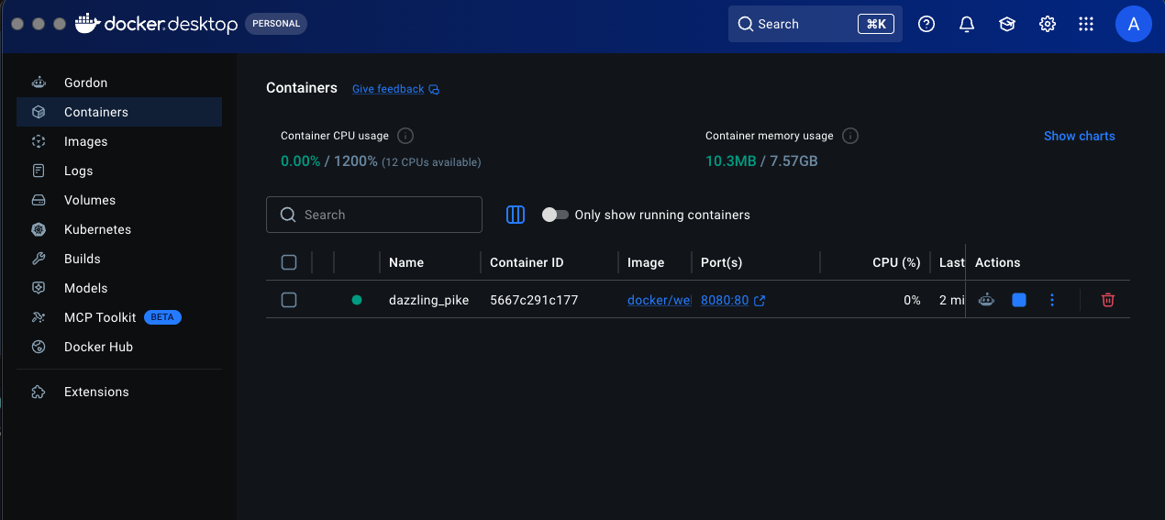Screen dimensions: 1165x520
Task: Open the Builds section
Action: 119,259
